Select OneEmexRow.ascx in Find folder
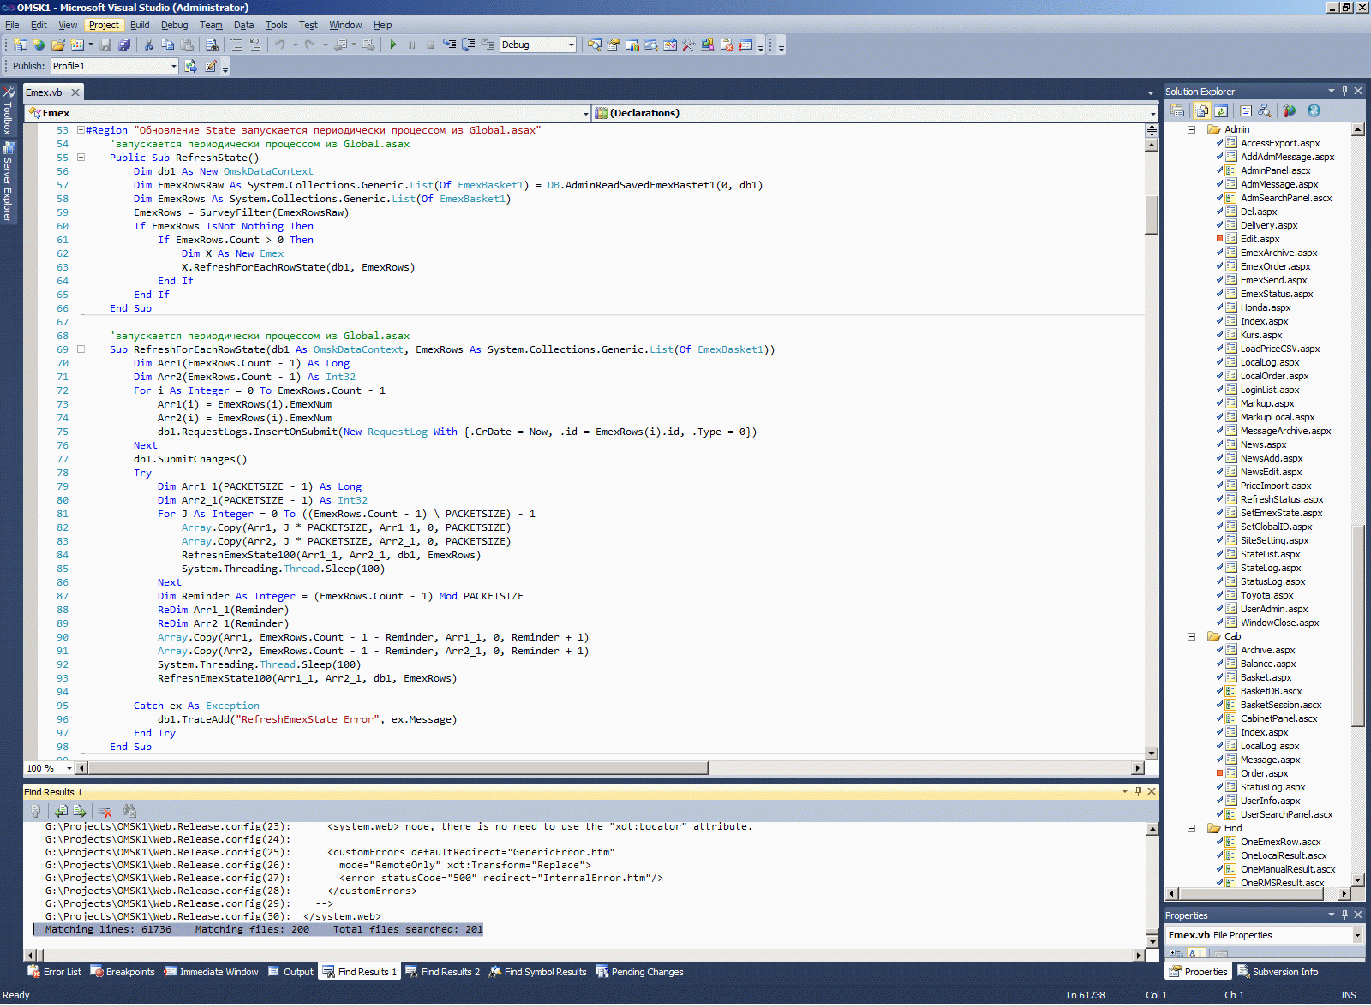This screenshot has height=1007, width=1371. [x=1280, y=842]
